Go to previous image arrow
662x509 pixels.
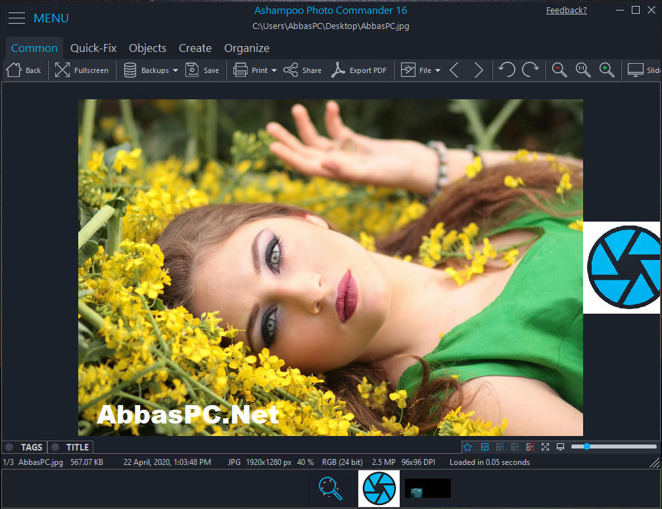pyautogui.click(x=454, y=70)
